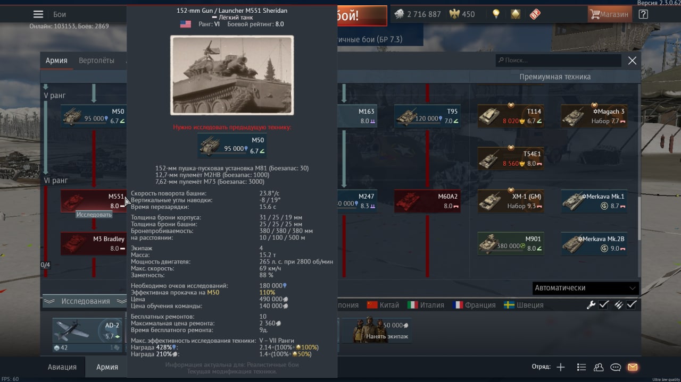Open the squad list icon

[x=581, y=367]
